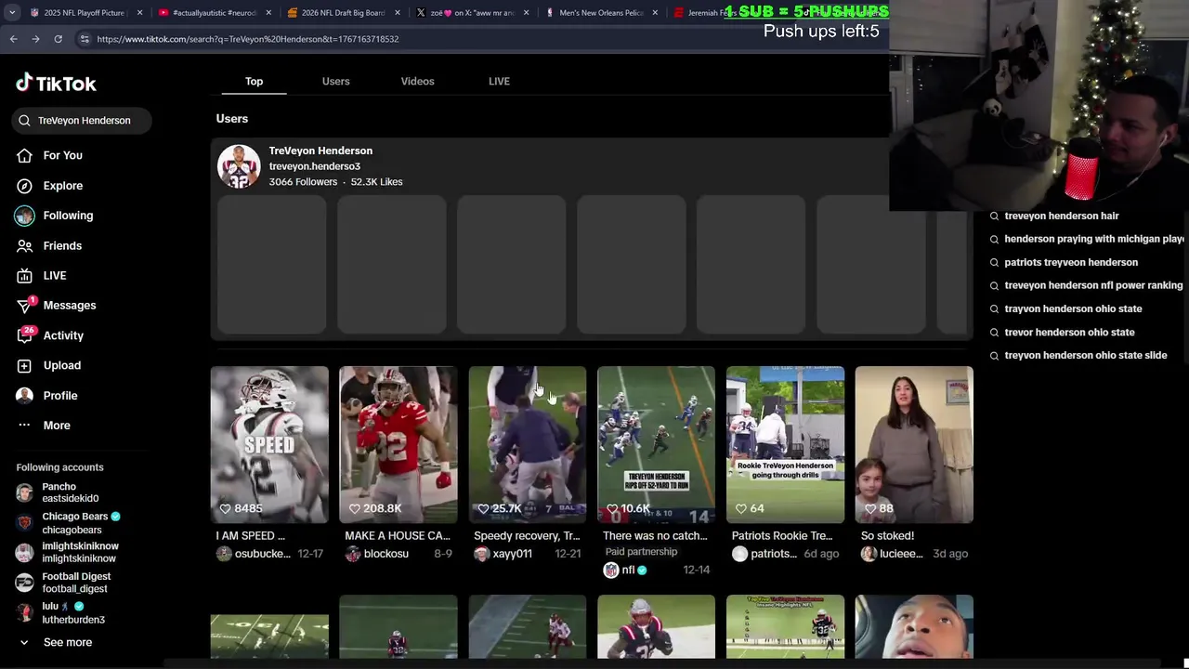Click suggestion 'treveyon henderson nfl power ranking'
Image resolution: width=1189 pixels, height=669 pixels.
pyautogui.click(x=1094, y=285)
